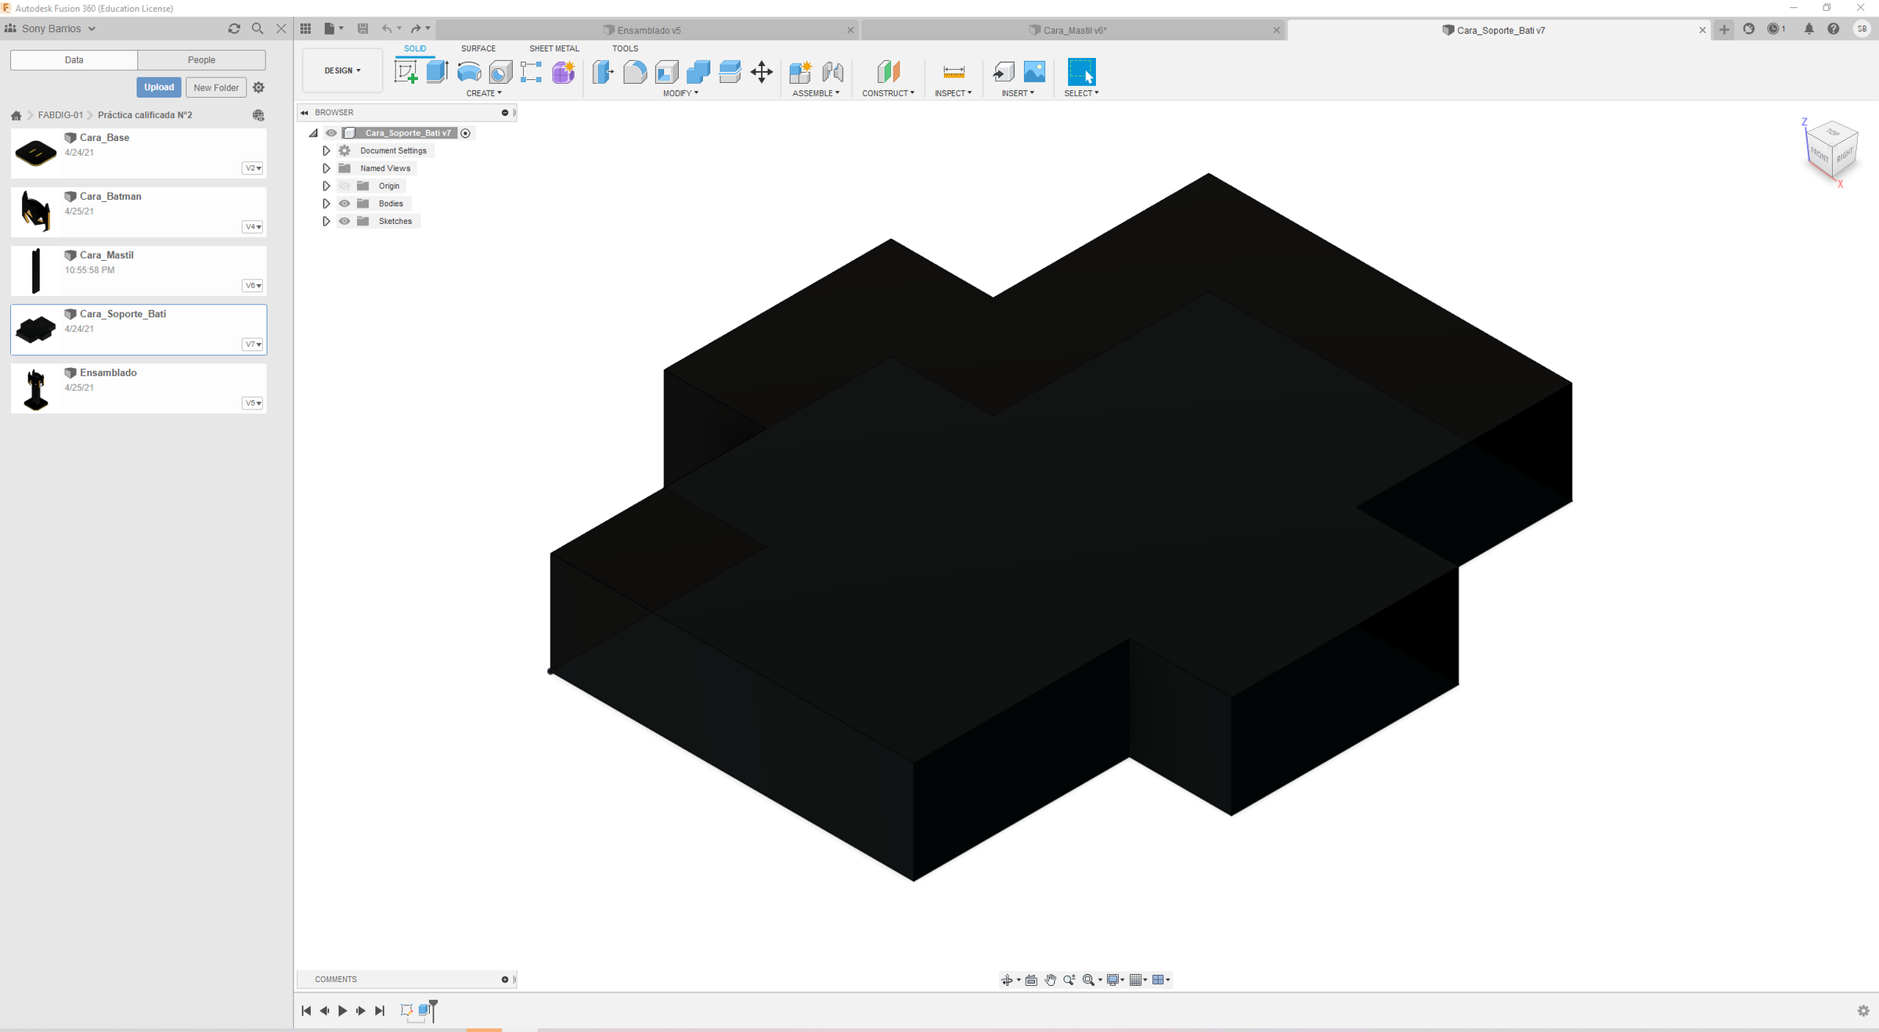Open the Ensamblado design thumbnail
This screenshot has height=1032, width=1879.
pos(35,388)
